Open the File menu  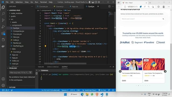(x=7, y=2)
